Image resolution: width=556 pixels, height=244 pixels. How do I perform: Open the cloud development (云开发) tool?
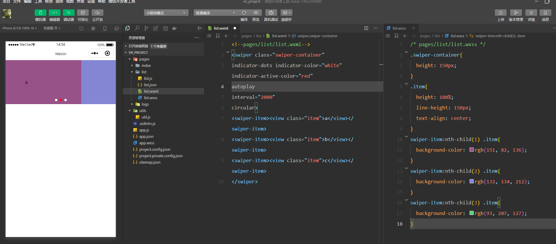pos(97,13)
